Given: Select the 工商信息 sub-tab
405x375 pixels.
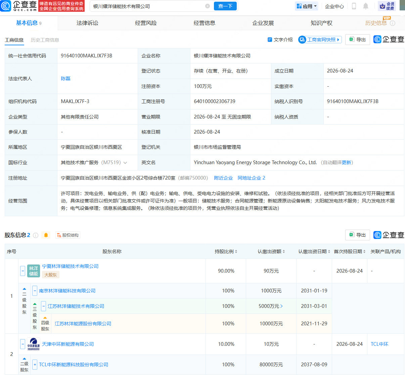Looking at the screenshot, I should [x=14, y=40].
